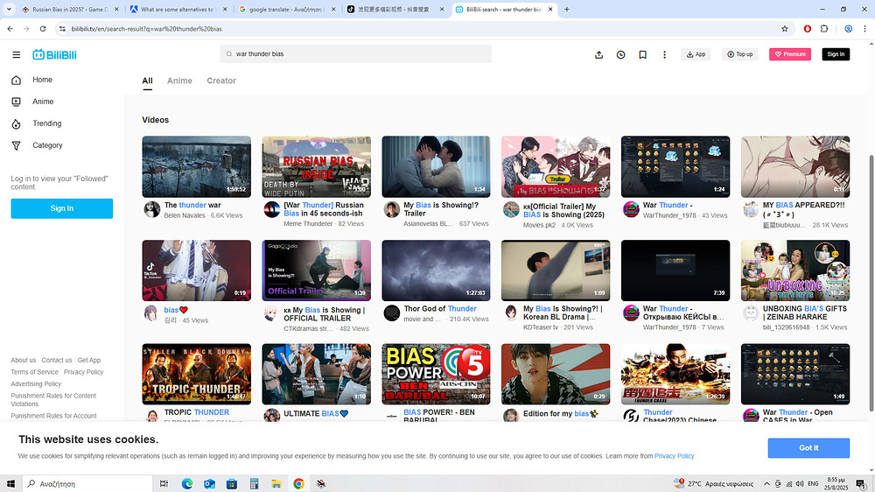Click the ENG language indicator in tray
Screen dimensions: 875x492
813,483
